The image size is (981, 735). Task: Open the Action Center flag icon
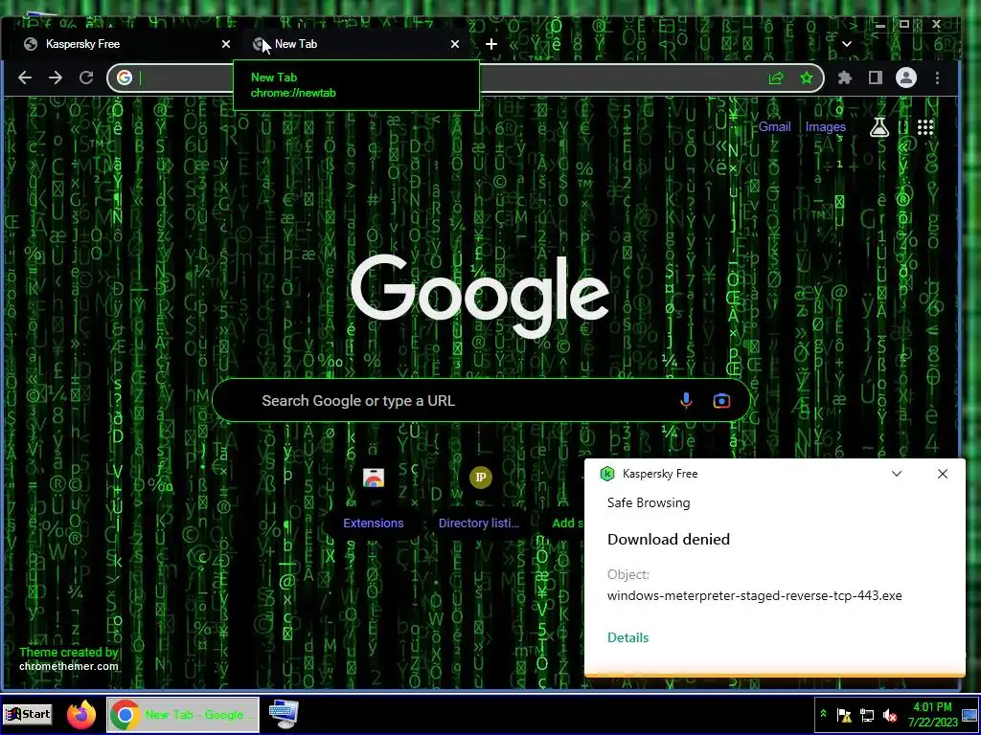(844, 714)
